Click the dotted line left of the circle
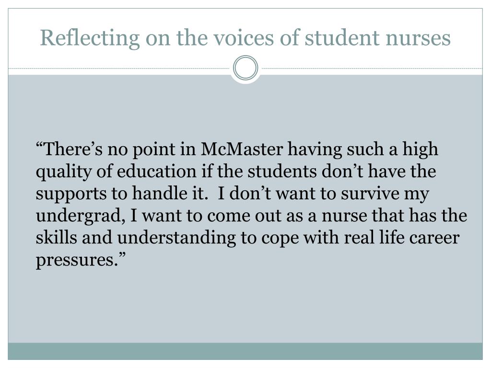 click(x=119, y=68)
